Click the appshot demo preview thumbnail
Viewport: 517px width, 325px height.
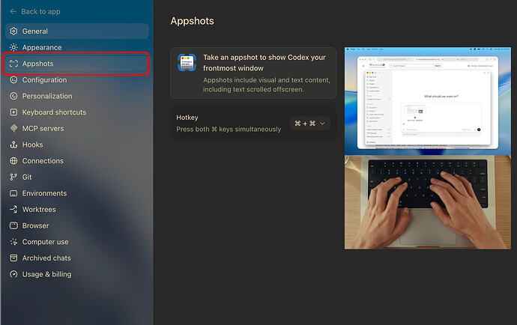pyautogui.click(x=428, y=148)
